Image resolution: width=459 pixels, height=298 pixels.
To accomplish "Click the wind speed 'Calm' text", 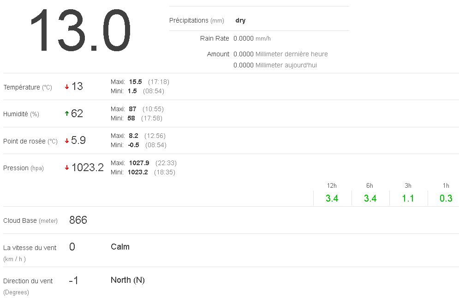I will point(120,247).
